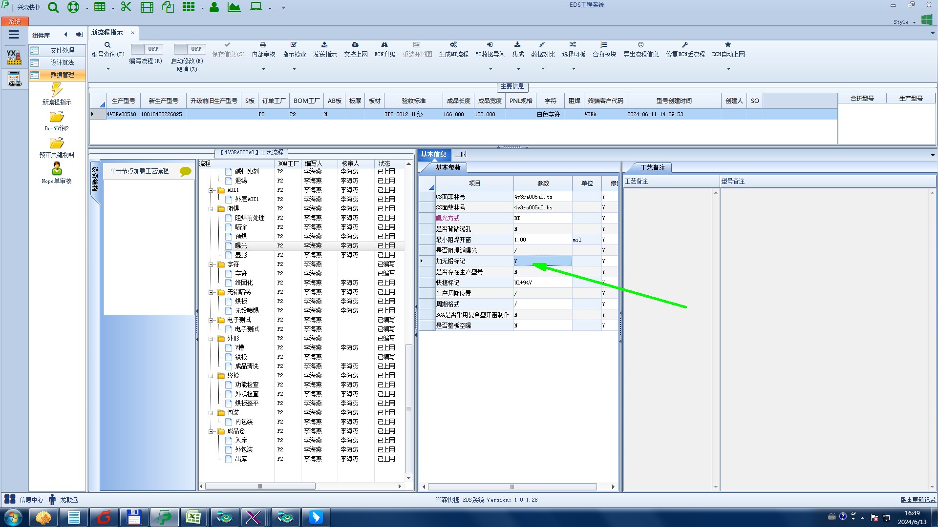Switch to the 工时 tab
This screenshot has height=527, width=938.
pos(461,154)
